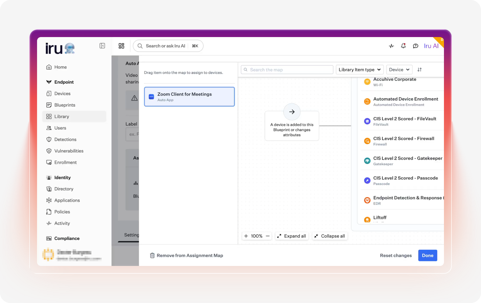Click the Done button
This screenshot has width=481, height=303.
coord(428,256)
